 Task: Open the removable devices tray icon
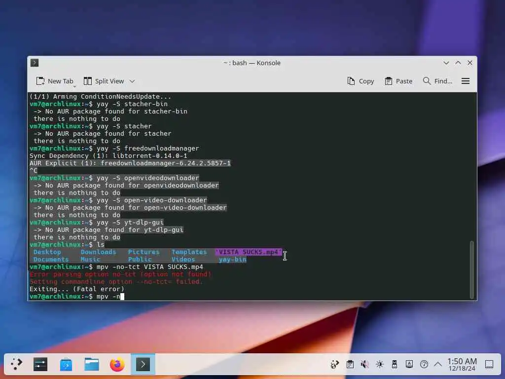[x=394, y=365]
